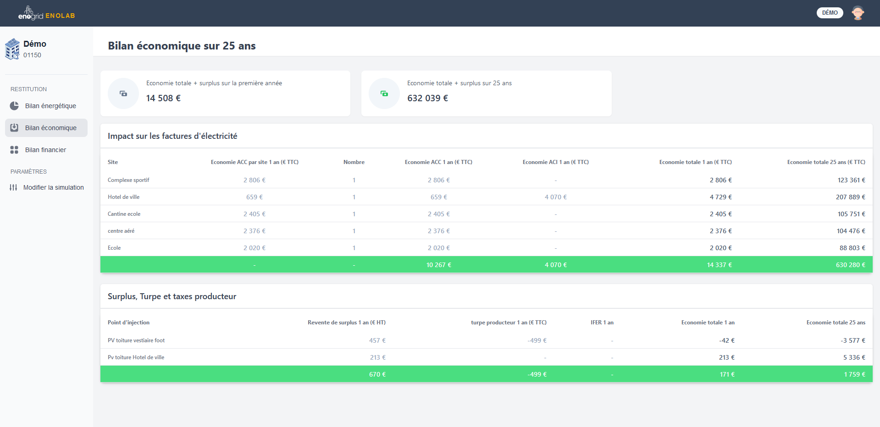This screenshot has width=880, height=427.
Task: Click the green money icon for 25 years
Action: [x=384, y=93]
